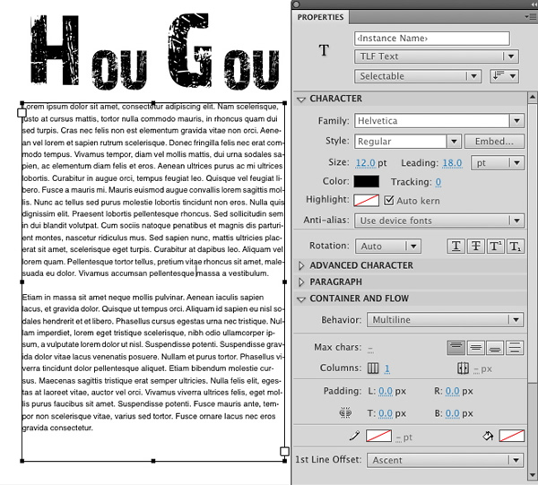Collapse the Container and Flow section
Viewport: 538px width, 485px height.
pyautogui.click(x=301, y=299)
